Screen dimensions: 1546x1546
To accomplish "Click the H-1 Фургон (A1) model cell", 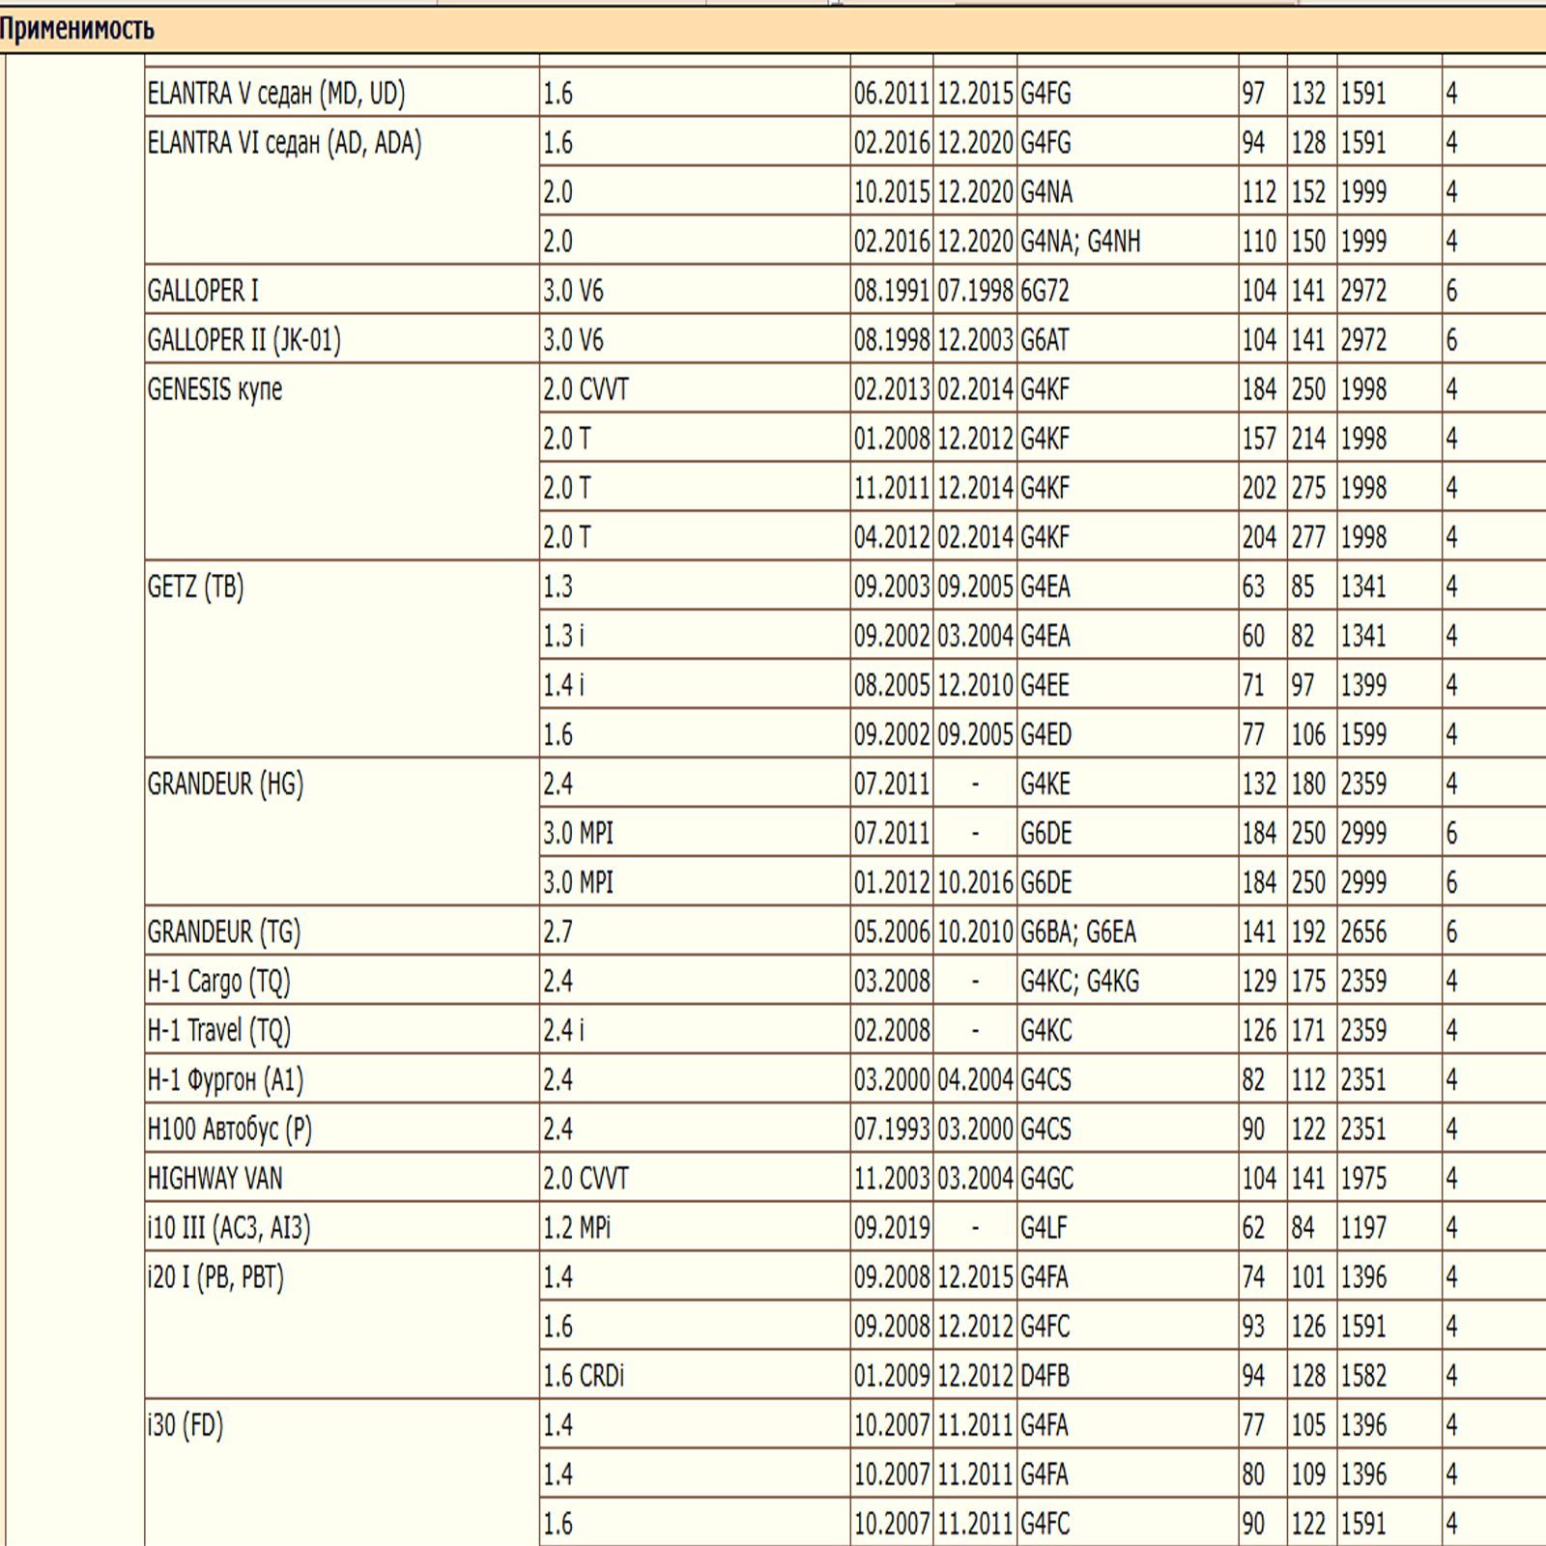I will click(225, 1080).
